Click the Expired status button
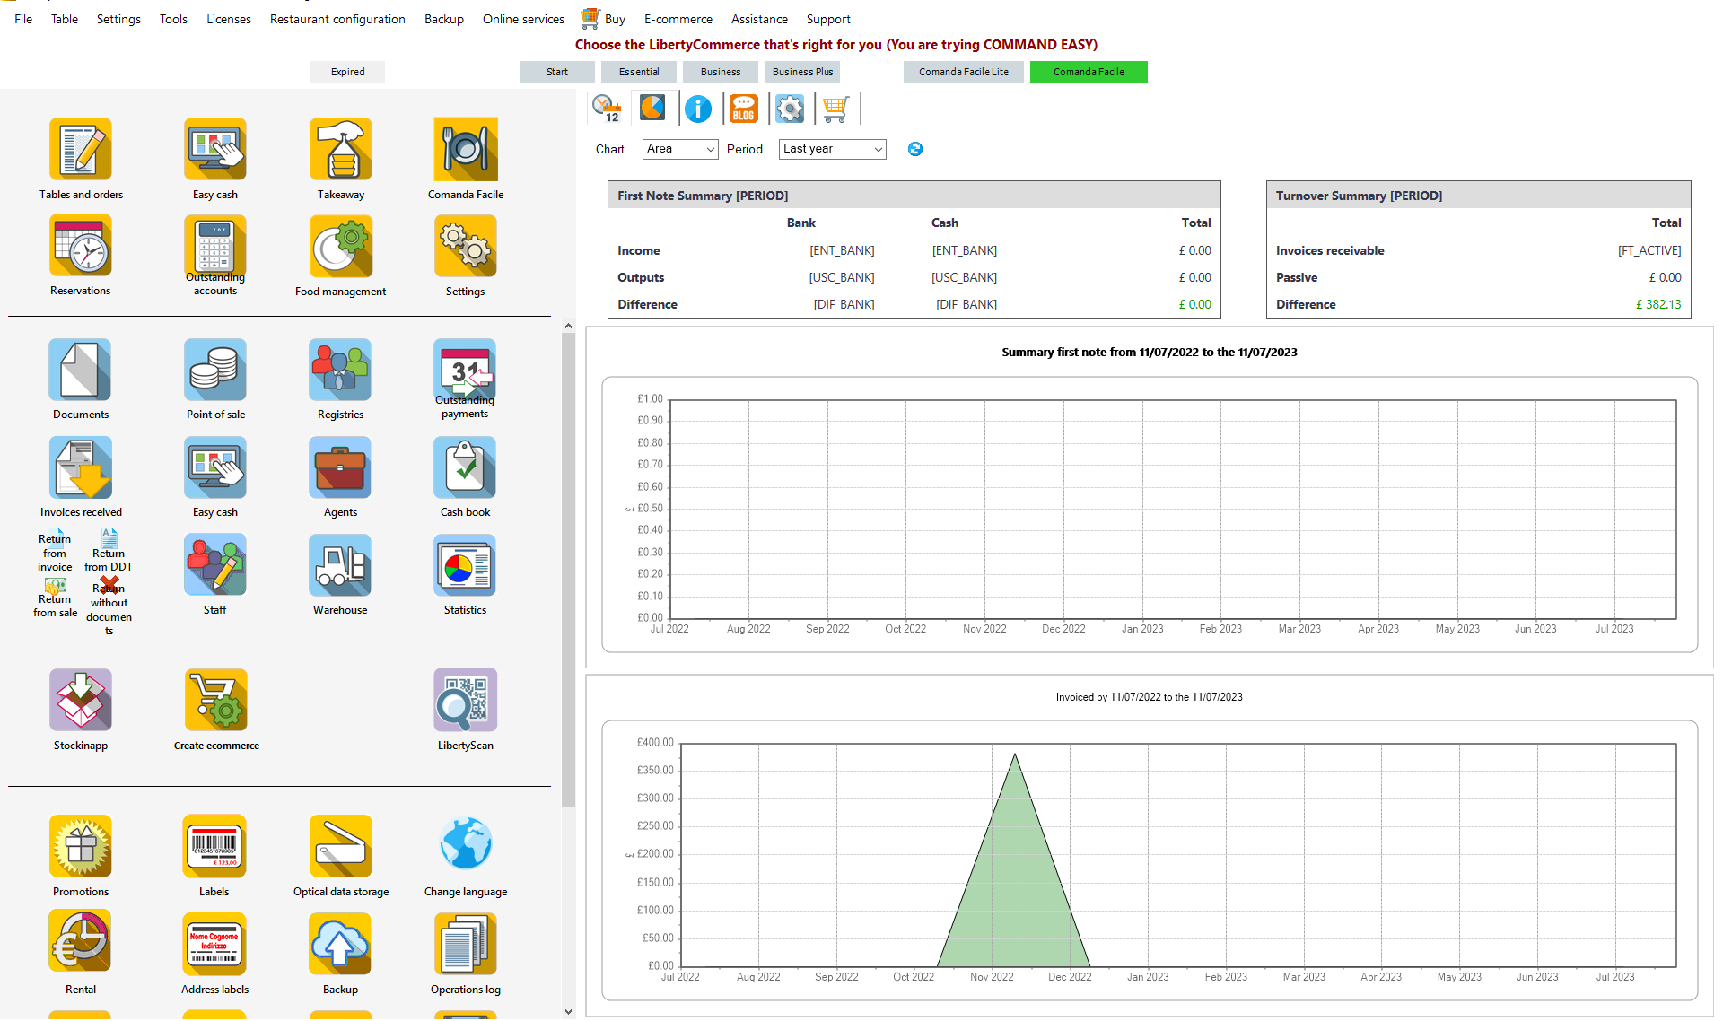This screenshot has height=1021, width=1723. (347, 72)
